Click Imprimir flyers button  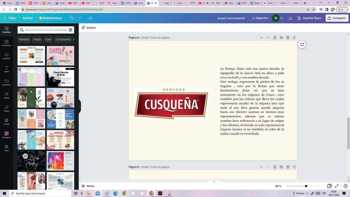coord(309,18)
